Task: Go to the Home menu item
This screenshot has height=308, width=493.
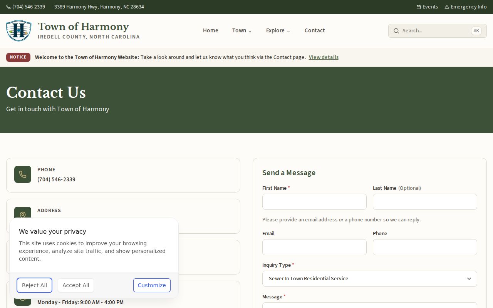Action: pos(211,30)
